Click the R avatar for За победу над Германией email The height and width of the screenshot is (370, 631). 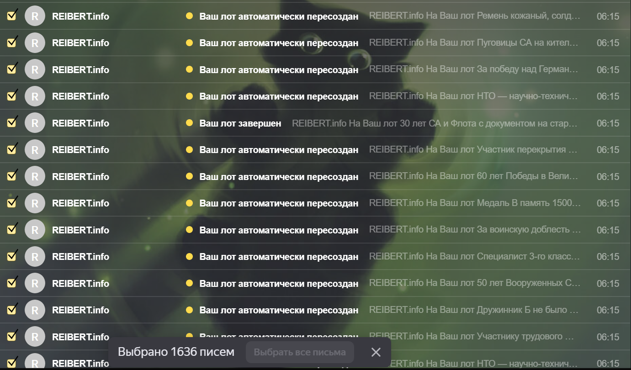click(x=35, y=70)
